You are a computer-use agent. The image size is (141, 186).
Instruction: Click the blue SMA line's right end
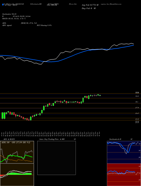tap(133, 45)
